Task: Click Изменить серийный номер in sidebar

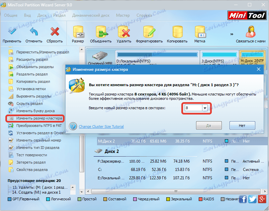Action: [34, 141]
